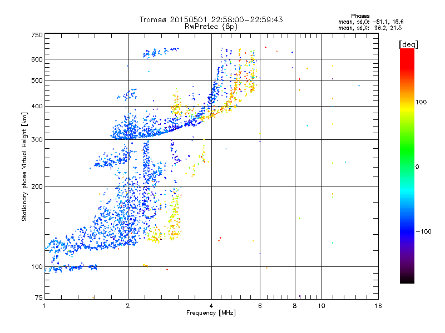
Task: Click the 'mean, sd,O: -81.1, 15.6' text
Action: click(x=370, y=22)
